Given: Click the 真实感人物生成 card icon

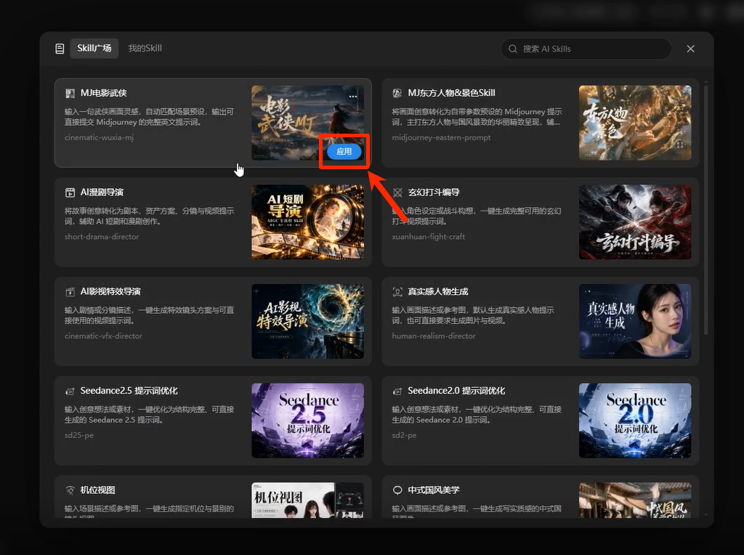Looking at the screenshot, I should 397,292.
